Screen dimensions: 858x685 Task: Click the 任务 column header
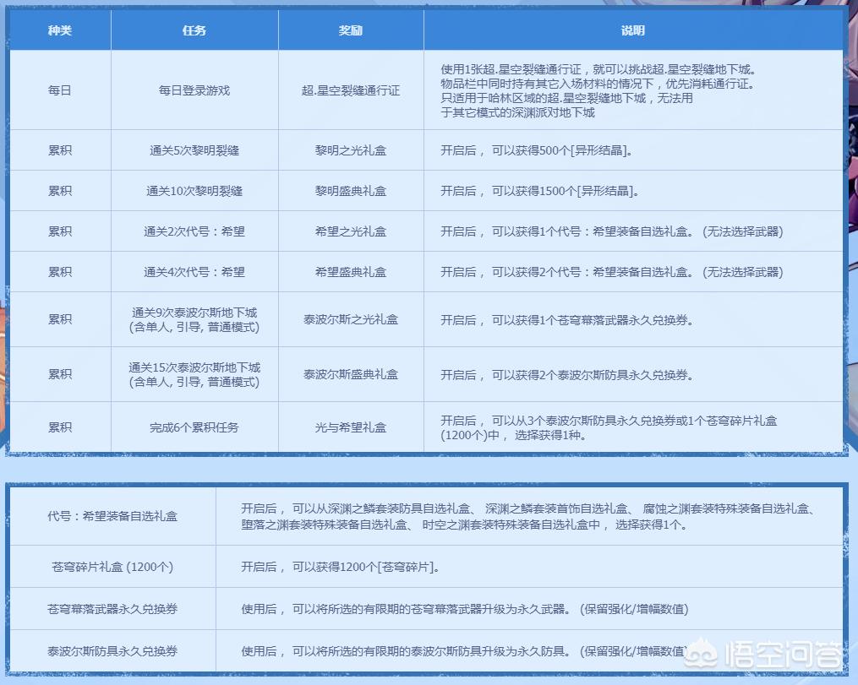194,30
